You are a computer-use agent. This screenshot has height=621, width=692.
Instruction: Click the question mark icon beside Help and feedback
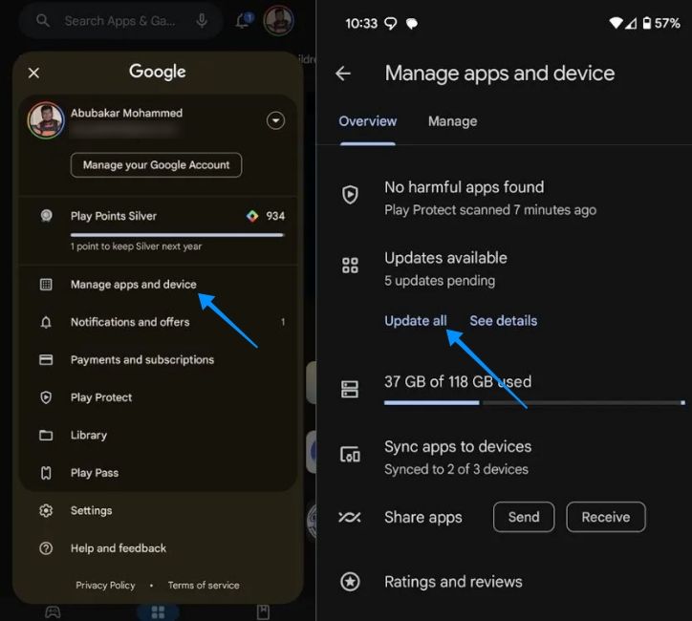[46, 548]
